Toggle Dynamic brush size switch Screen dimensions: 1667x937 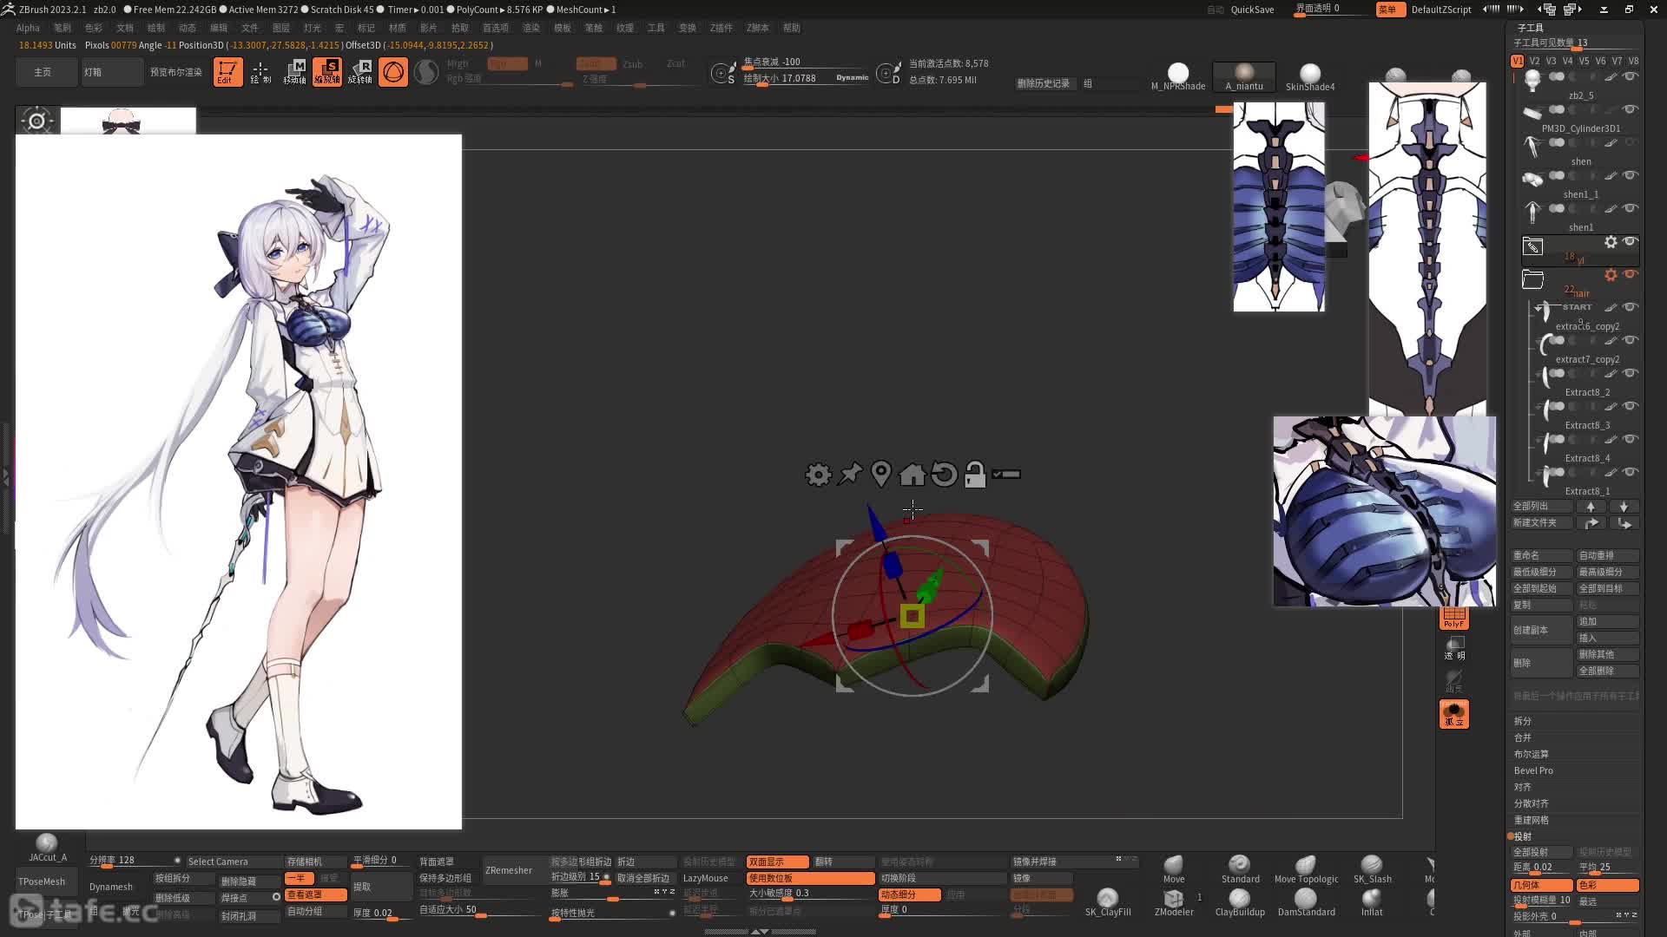point(852,78)
